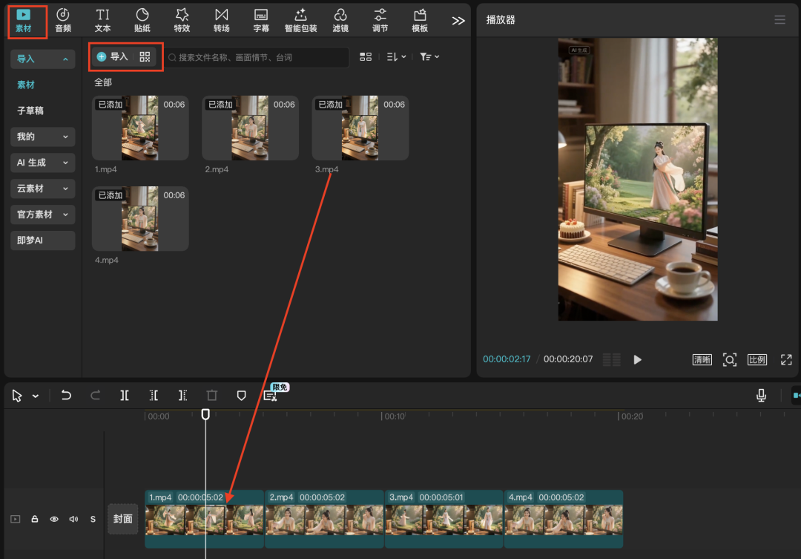Viewport: 801px width, 559px height.
Task: Click the 封面 cover button
Action: [x=122, y=519]
